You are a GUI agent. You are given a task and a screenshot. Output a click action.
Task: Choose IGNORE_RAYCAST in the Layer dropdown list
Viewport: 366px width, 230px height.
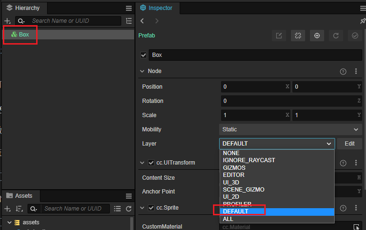tap(249, 160)
